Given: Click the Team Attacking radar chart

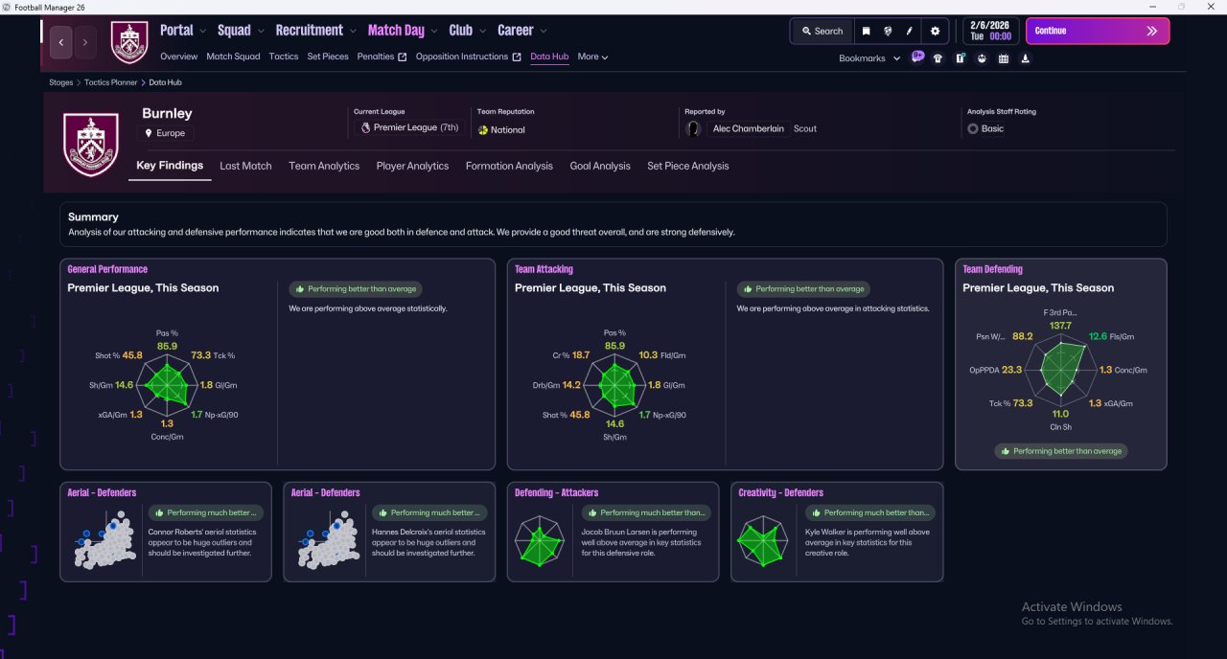Looking at the screenshot, I should click(614, 385).
